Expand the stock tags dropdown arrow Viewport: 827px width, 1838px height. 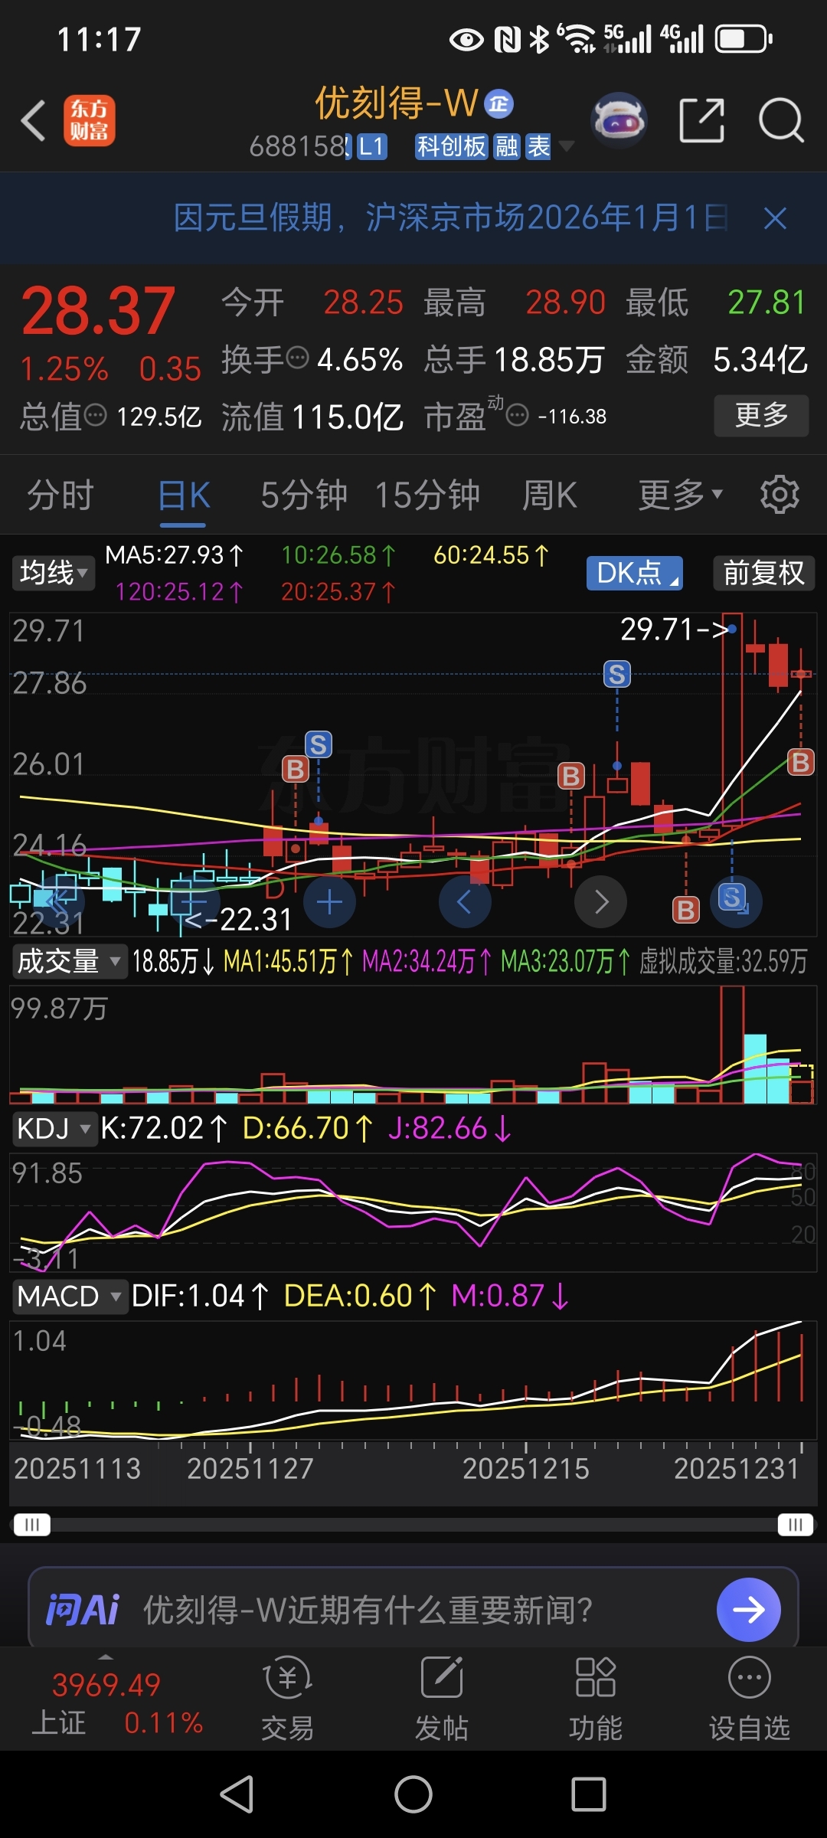[x=567, y=146]
